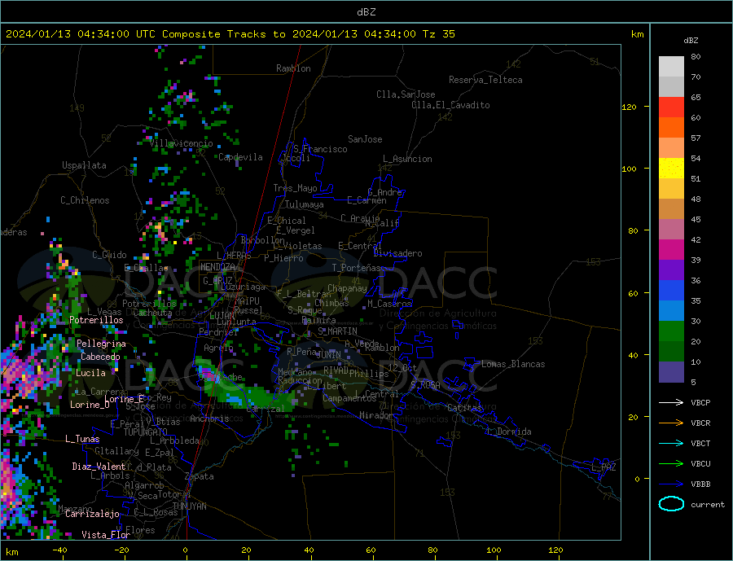Click the RIVAD map label
The width and height of the screenshot is (733, 561).
[x=336, y=370]
